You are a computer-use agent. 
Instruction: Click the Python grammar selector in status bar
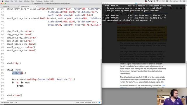(82, 102)
